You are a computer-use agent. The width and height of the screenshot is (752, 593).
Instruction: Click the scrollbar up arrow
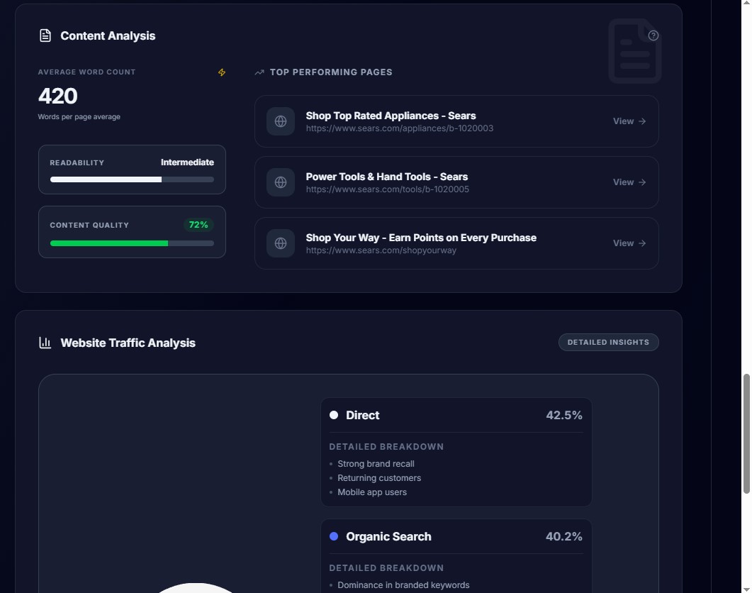tap(746, 3)
